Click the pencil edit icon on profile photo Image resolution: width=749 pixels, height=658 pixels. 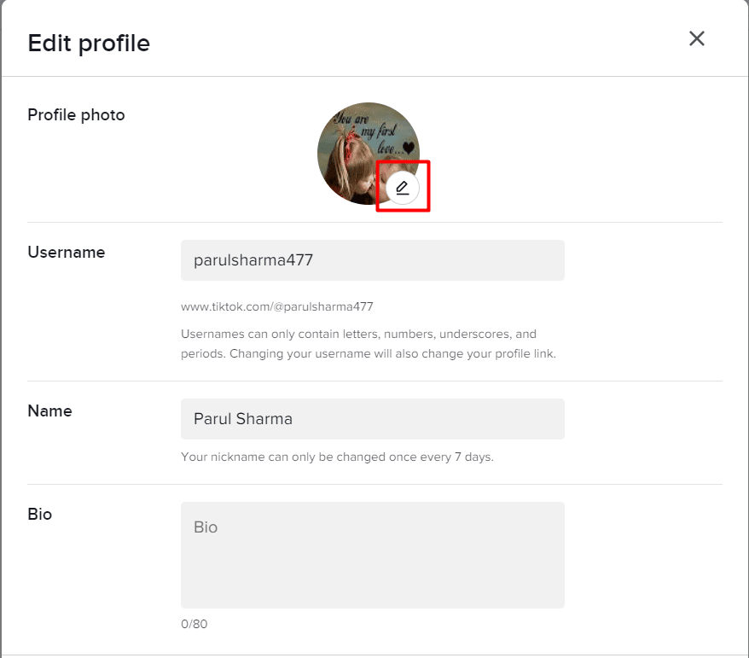tap(403, 187)
